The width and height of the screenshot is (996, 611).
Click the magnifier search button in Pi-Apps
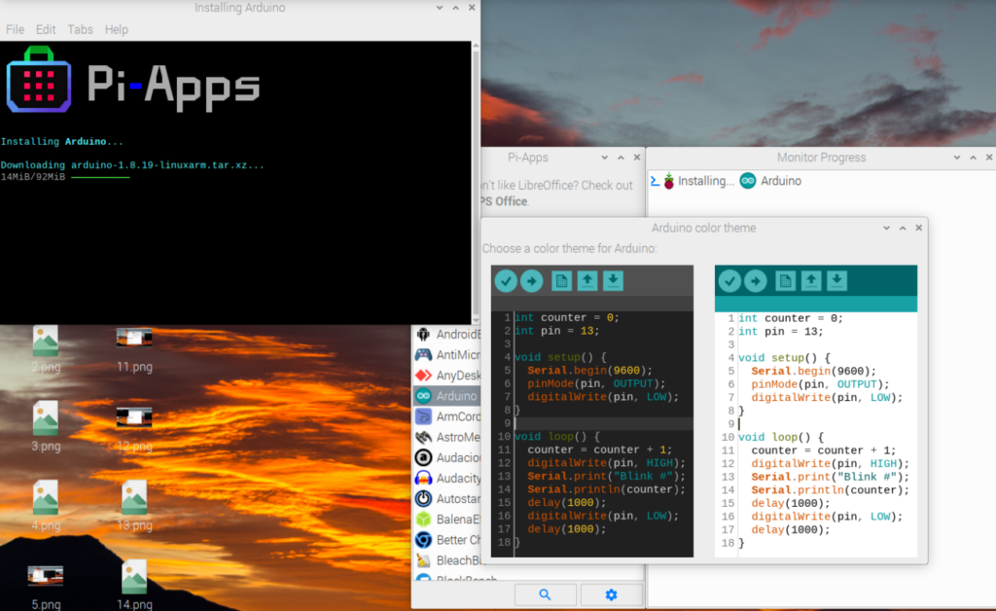coord(545,594)
